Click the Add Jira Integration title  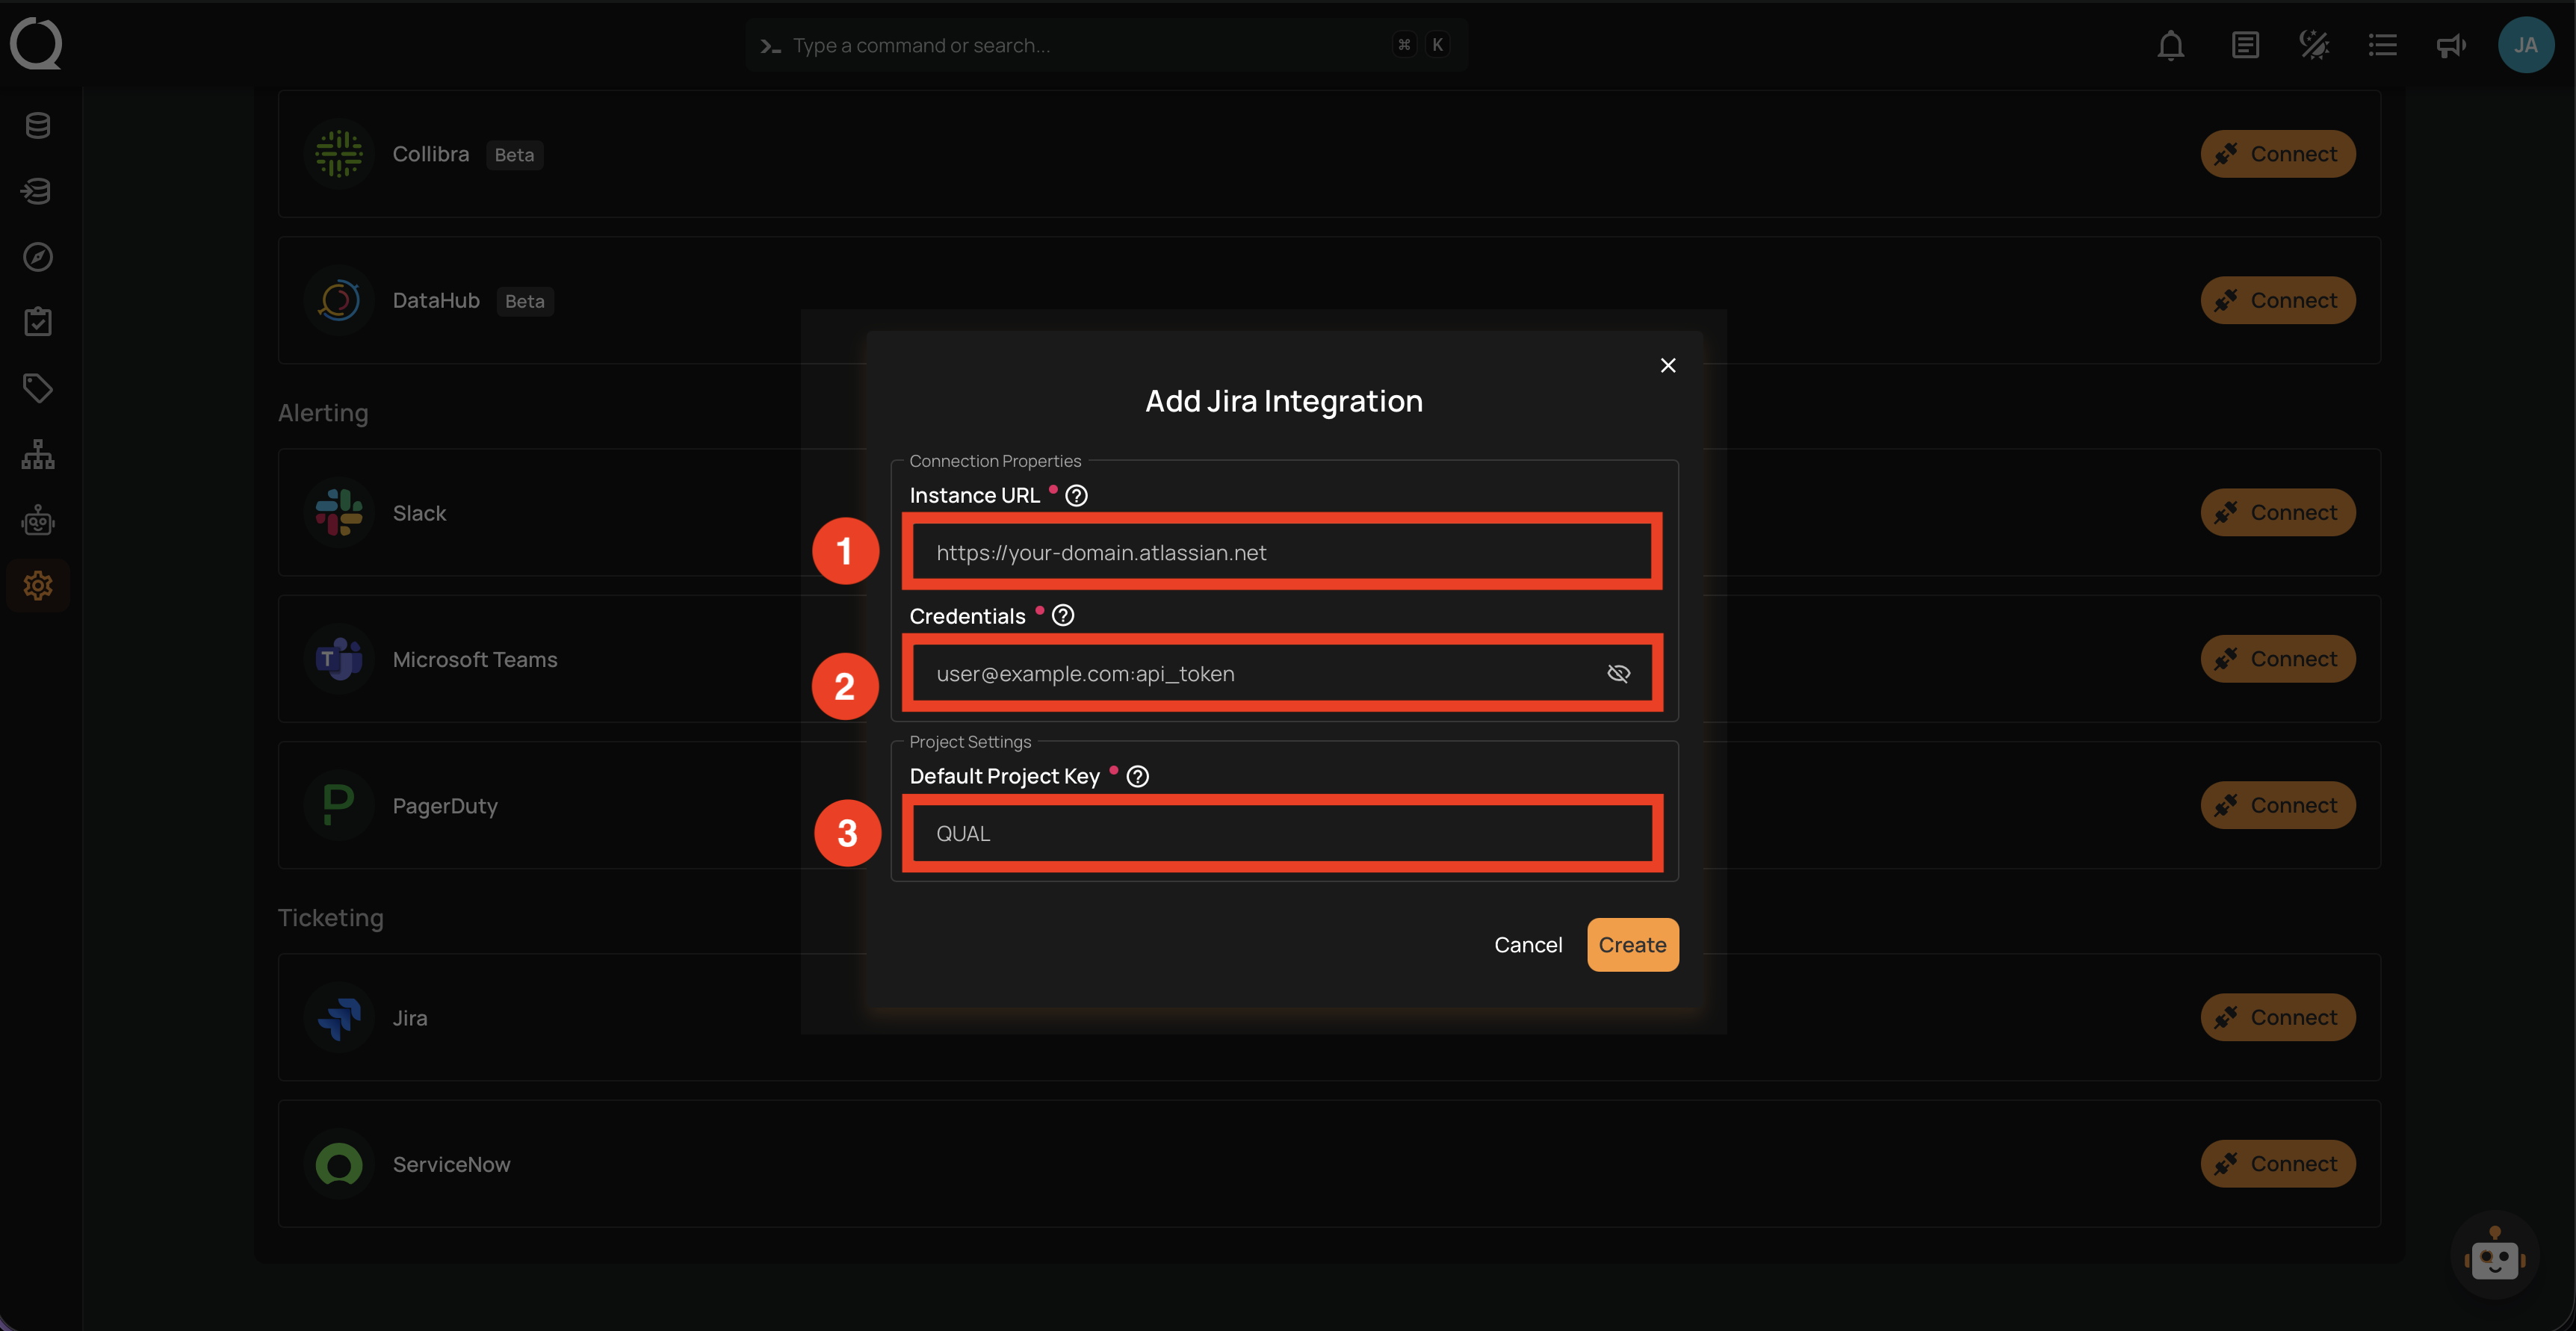[x=1284, y=401]
